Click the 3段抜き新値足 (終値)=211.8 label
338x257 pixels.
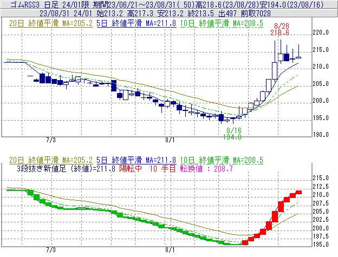point(66,168)
